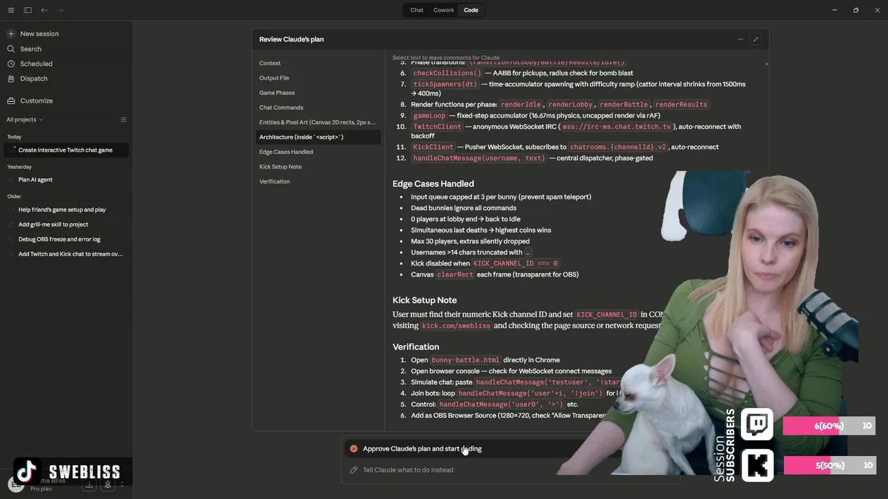Image resolution: width=888 pixels, height=499 pixels.
Task: Switch to the Chat tab
Action: (x=417, y=10)
